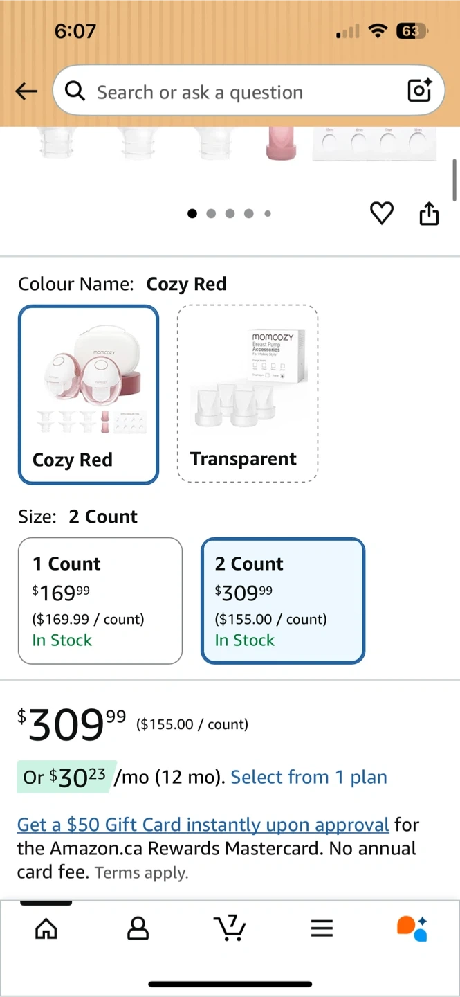Viewport: 460px width, 997px height.
Task: Open the hamburger menu icon
Action: pos(322,928)
